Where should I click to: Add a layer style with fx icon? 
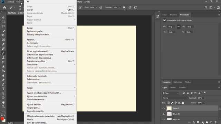[194, 122]
